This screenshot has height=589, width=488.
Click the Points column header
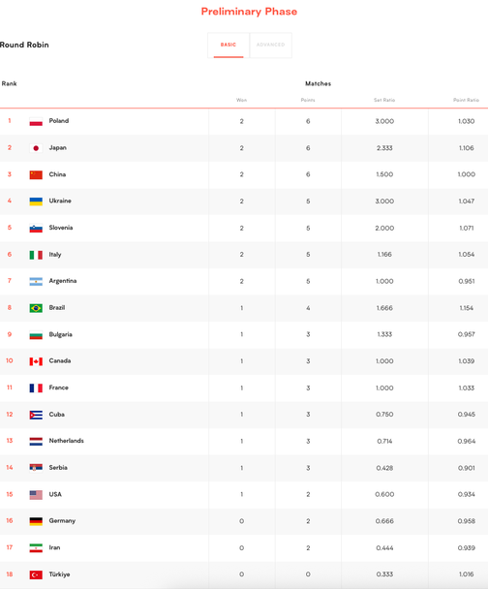[308, 100]
